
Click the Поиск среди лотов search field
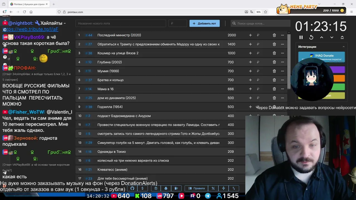[x=260, y=23]
